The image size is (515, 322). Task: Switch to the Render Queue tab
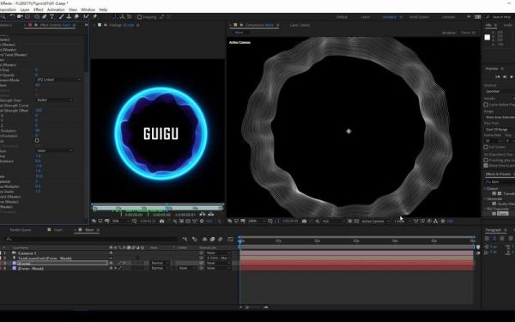click(21, 230)
